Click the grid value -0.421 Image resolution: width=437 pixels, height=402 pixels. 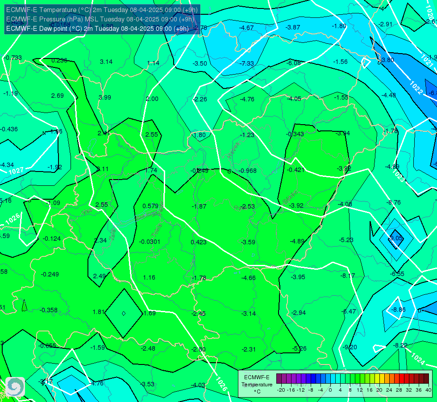pyautogui.click(x=295, y=170)
